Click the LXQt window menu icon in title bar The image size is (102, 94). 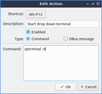click(x=4, y=4)
